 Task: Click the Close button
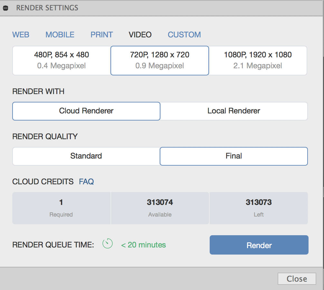[x=297, y=279]
